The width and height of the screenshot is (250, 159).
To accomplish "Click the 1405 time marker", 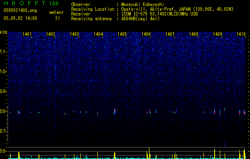I will (x=122, y=34).
